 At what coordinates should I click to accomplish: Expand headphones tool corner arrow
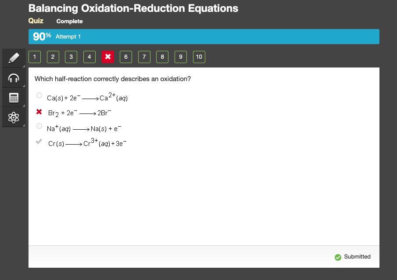click(x=24, y=85)
